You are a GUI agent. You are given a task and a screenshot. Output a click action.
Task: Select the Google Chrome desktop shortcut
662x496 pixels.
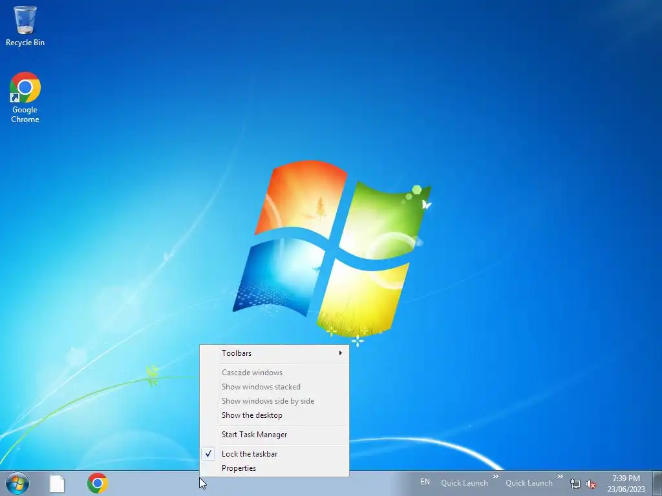25,98
